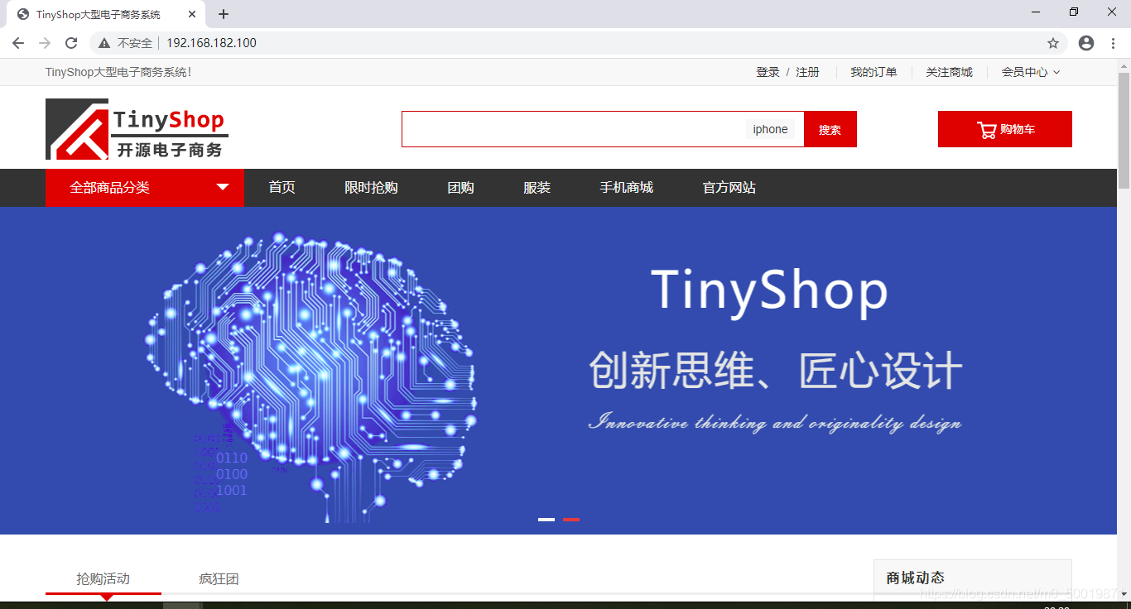The image size is (1131, 609).
Task: Click the 关注商城 link
Action: coord(949,72)
